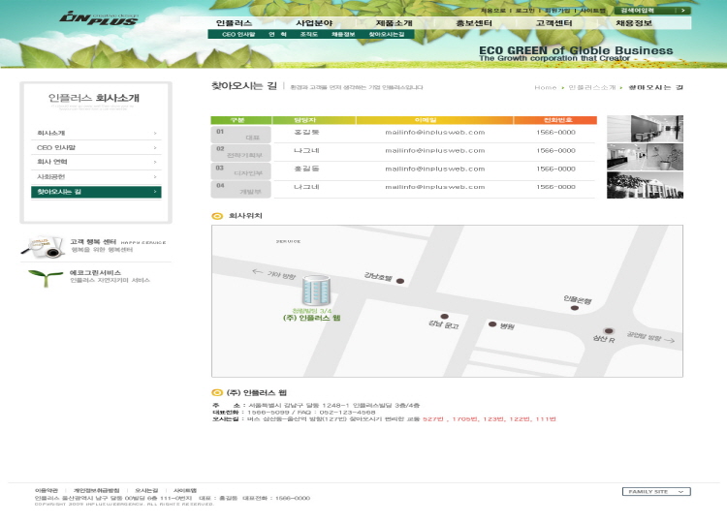Click the 병원 marker dot on map
The width and height of the screenshot is (727, 523).
coord(492,324)
